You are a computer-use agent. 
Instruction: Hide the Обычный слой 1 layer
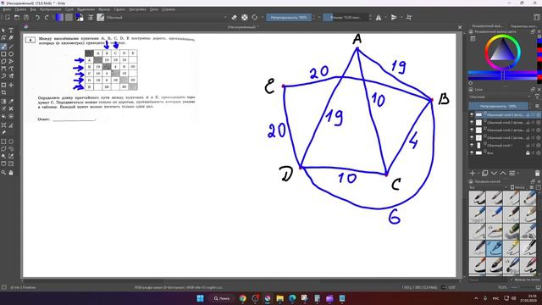[472, 145]
